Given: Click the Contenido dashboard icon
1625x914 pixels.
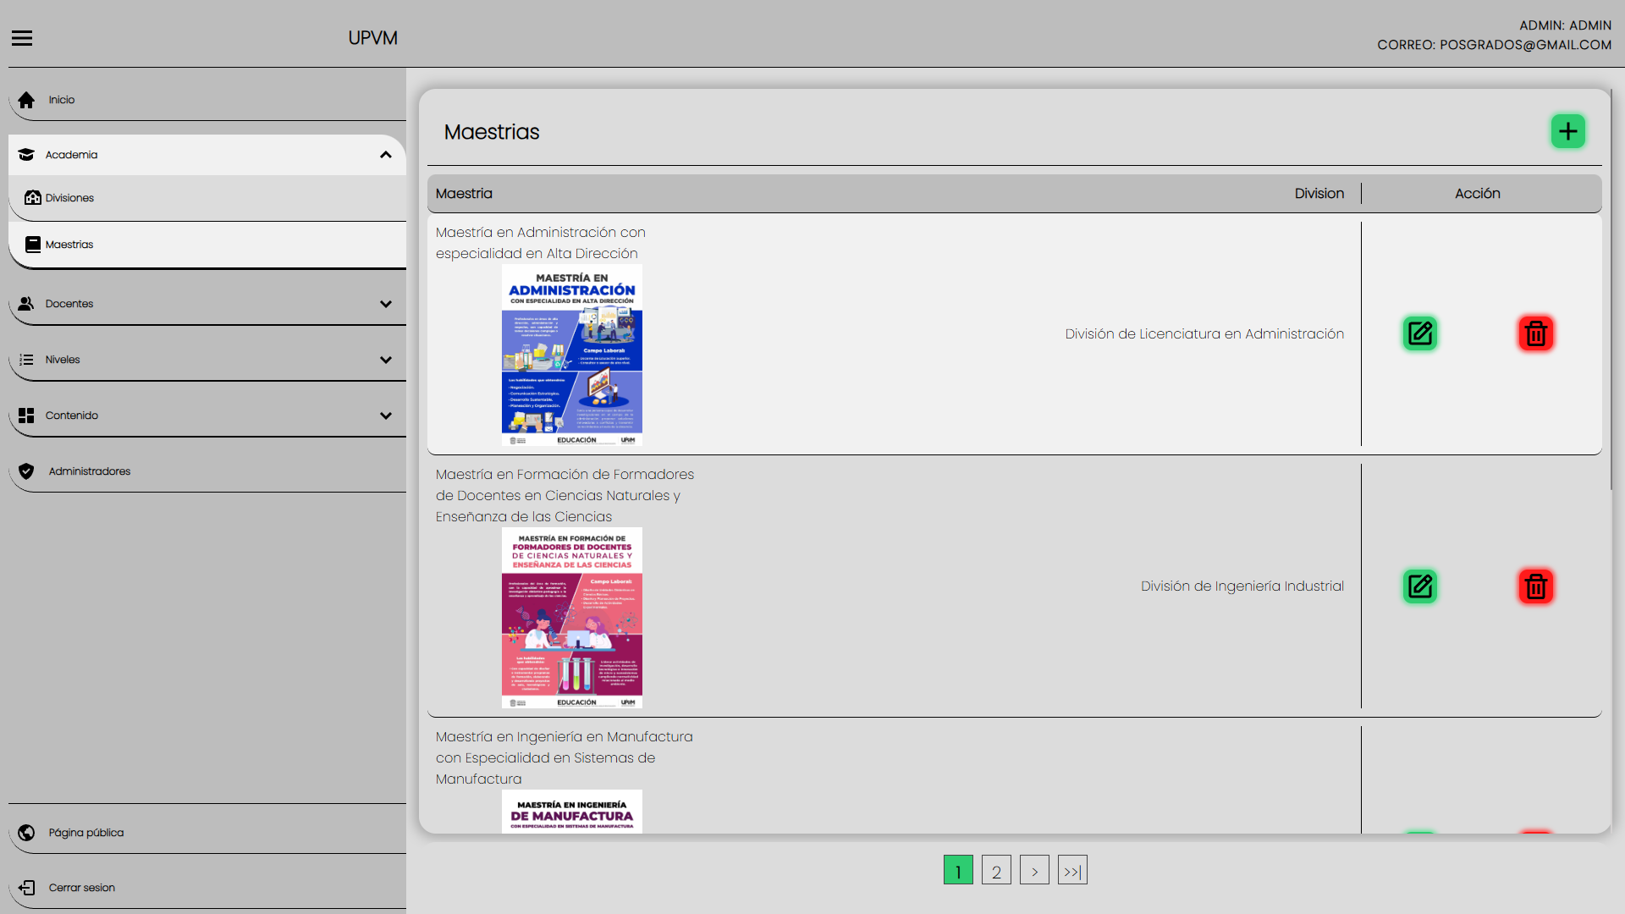Looking at the screenshot, I should [x=26, y=416].
